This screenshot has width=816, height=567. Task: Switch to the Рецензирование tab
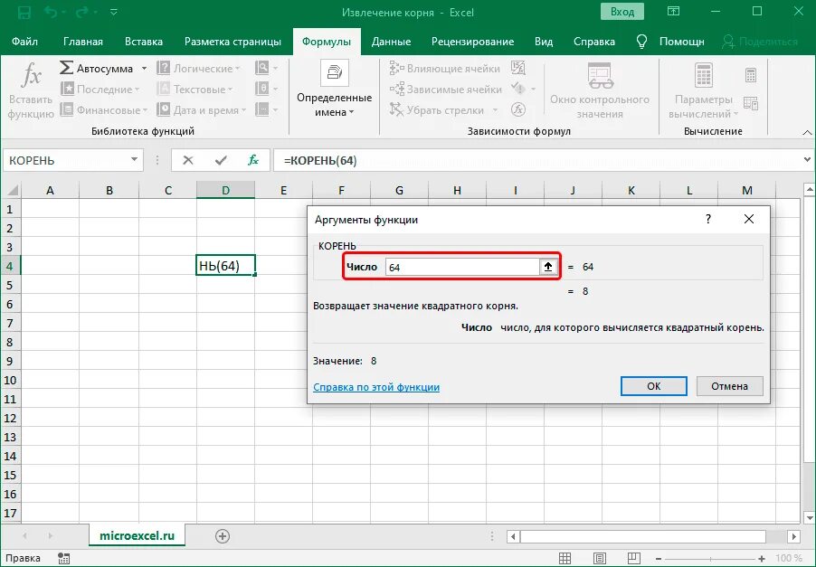tap(472, 42)
